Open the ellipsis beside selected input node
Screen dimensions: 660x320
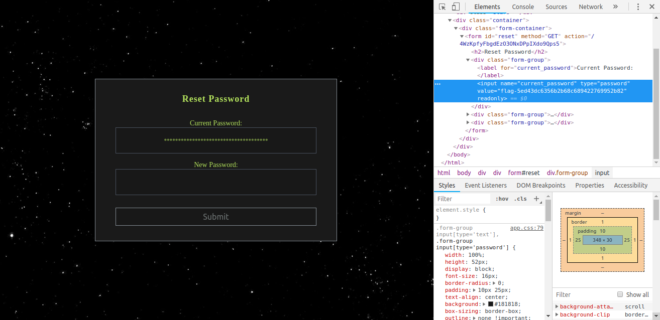(x=437, y=84)
